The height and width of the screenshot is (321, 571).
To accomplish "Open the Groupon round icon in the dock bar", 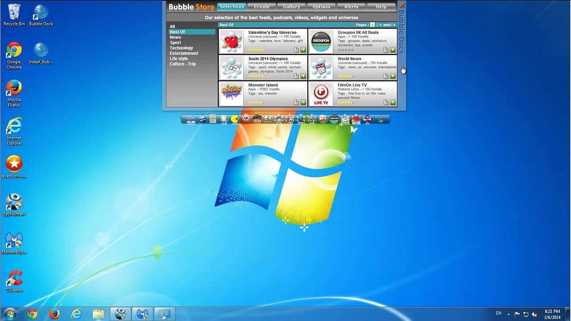I will coord(334,119).
